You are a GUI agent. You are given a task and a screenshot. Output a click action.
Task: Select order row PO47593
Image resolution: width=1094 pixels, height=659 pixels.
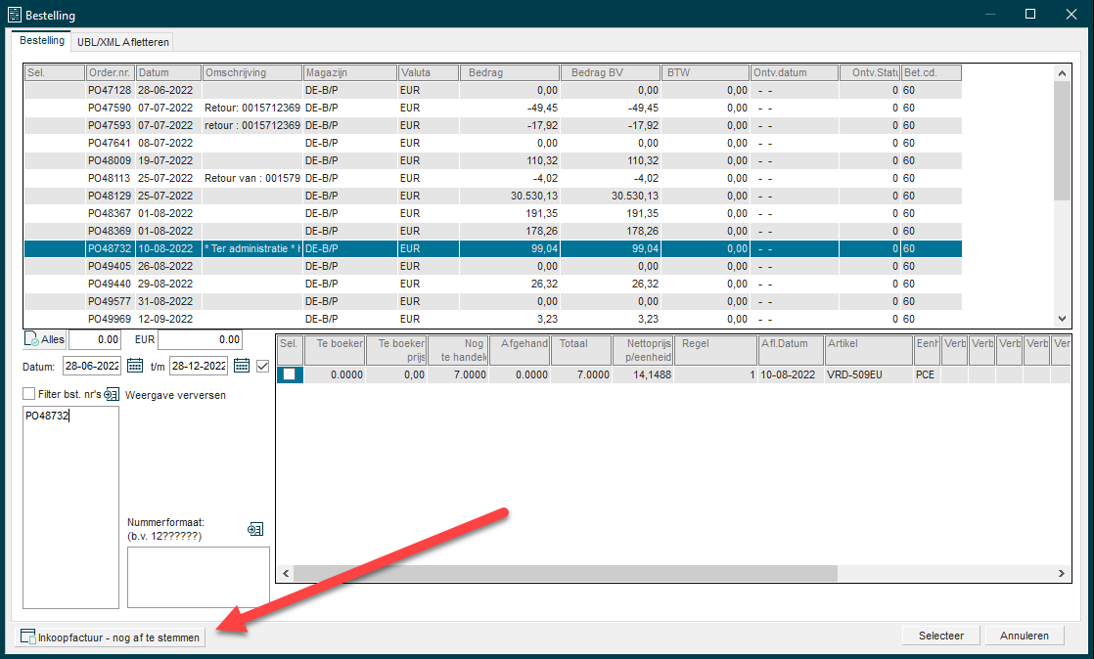click(x=492, y=125)
